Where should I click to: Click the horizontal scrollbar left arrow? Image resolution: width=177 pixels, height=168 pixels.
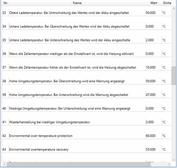[x=4, y=164]
